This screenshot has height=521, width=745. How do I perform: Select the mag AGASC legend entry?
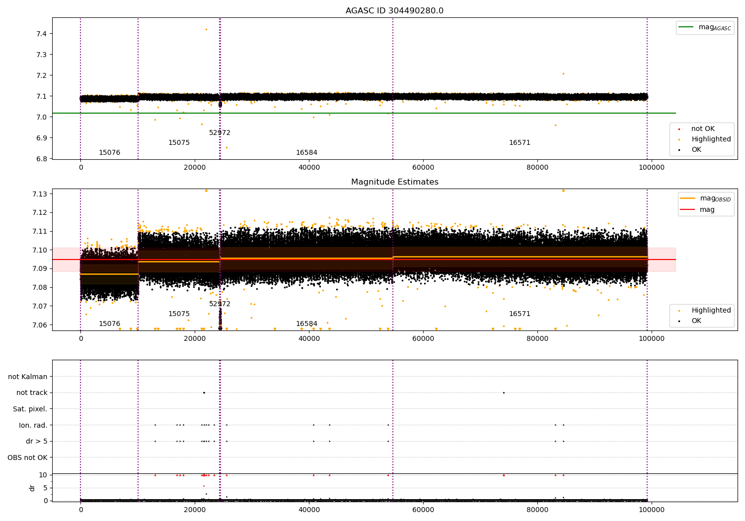[x=705, y=27]
